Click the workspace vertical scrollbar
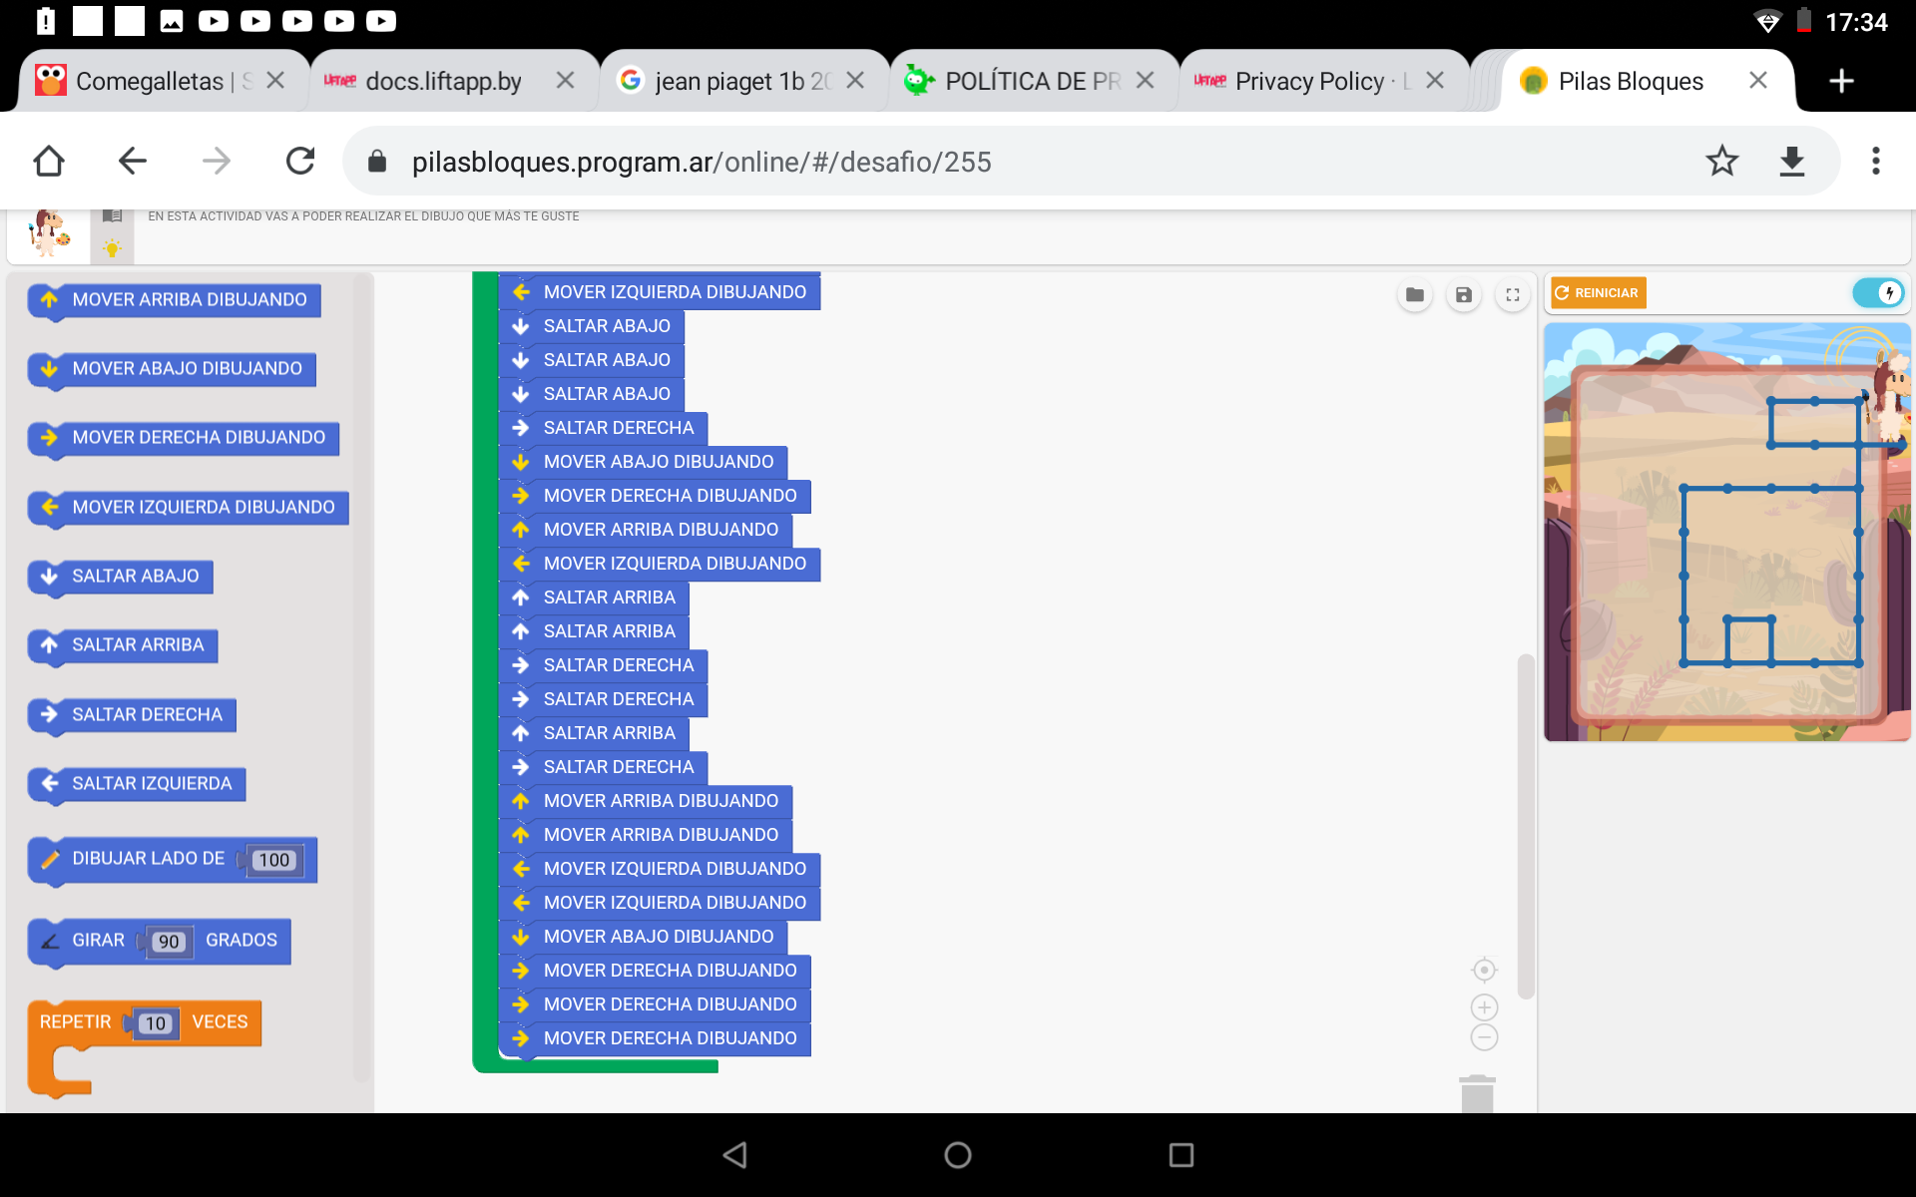The height and width of the screenshot is (1197, 1916). coord(1525,826)
